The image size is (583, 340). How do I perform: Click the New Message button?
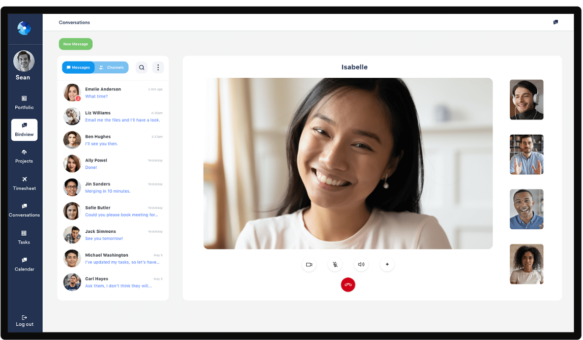pos(75,44)
